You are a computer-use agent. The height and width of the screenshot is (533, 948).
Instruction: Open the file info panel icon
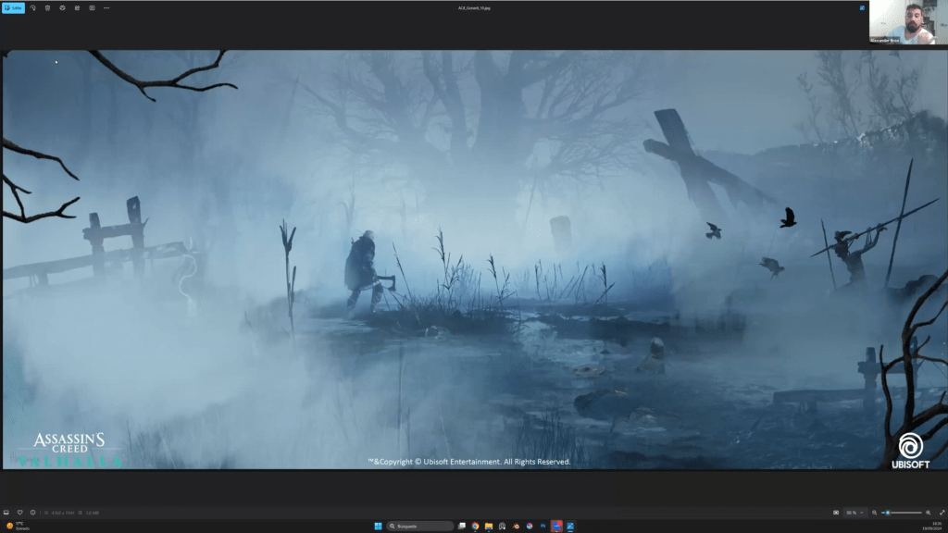pos(33,513)
